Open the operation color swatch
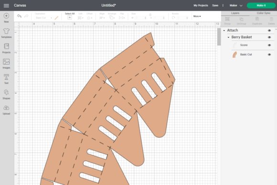Viewport: 277px width, 185px height. point(56,18)
